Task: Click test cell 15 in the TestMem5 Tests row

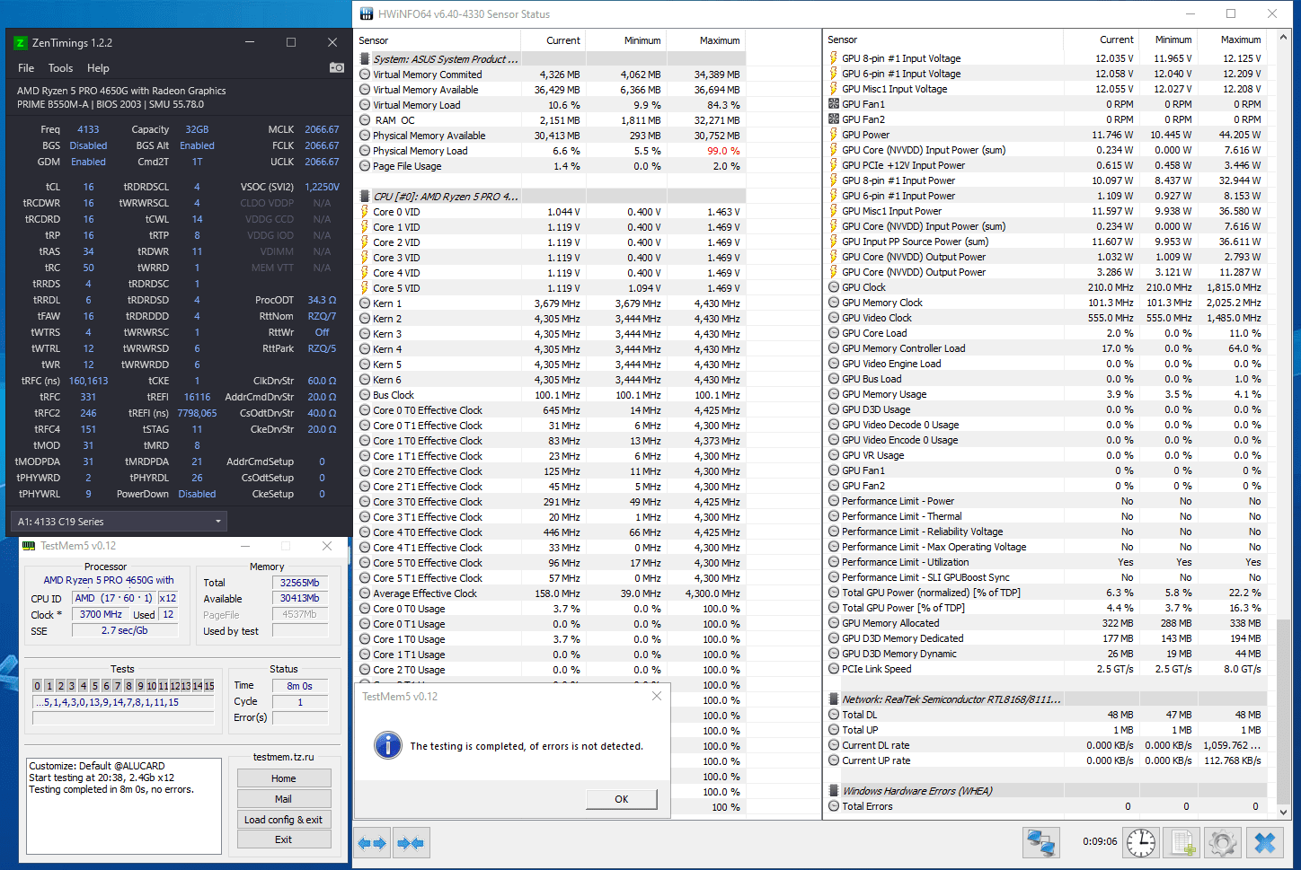Action: tap(209, 686)
